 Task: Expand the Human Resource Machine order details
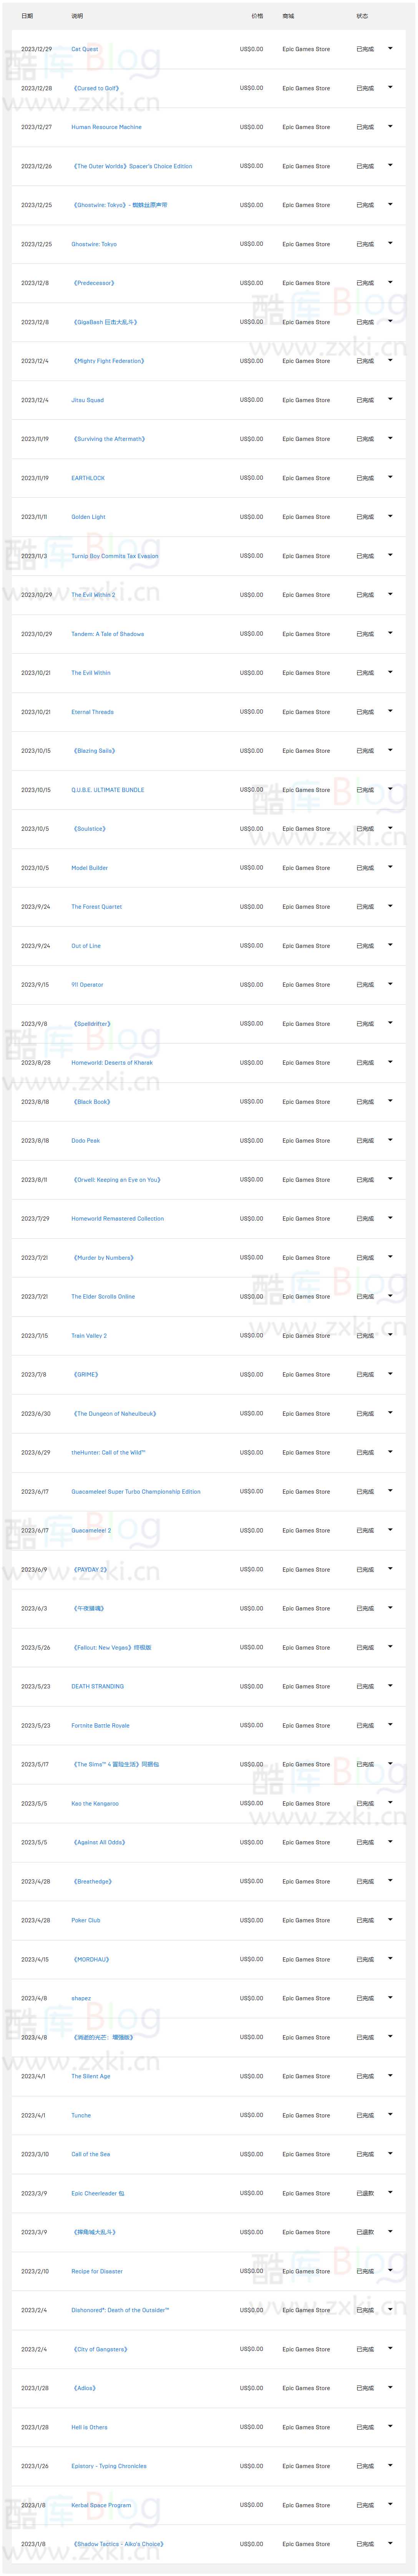pyautogui.click(x=390, y=126)
